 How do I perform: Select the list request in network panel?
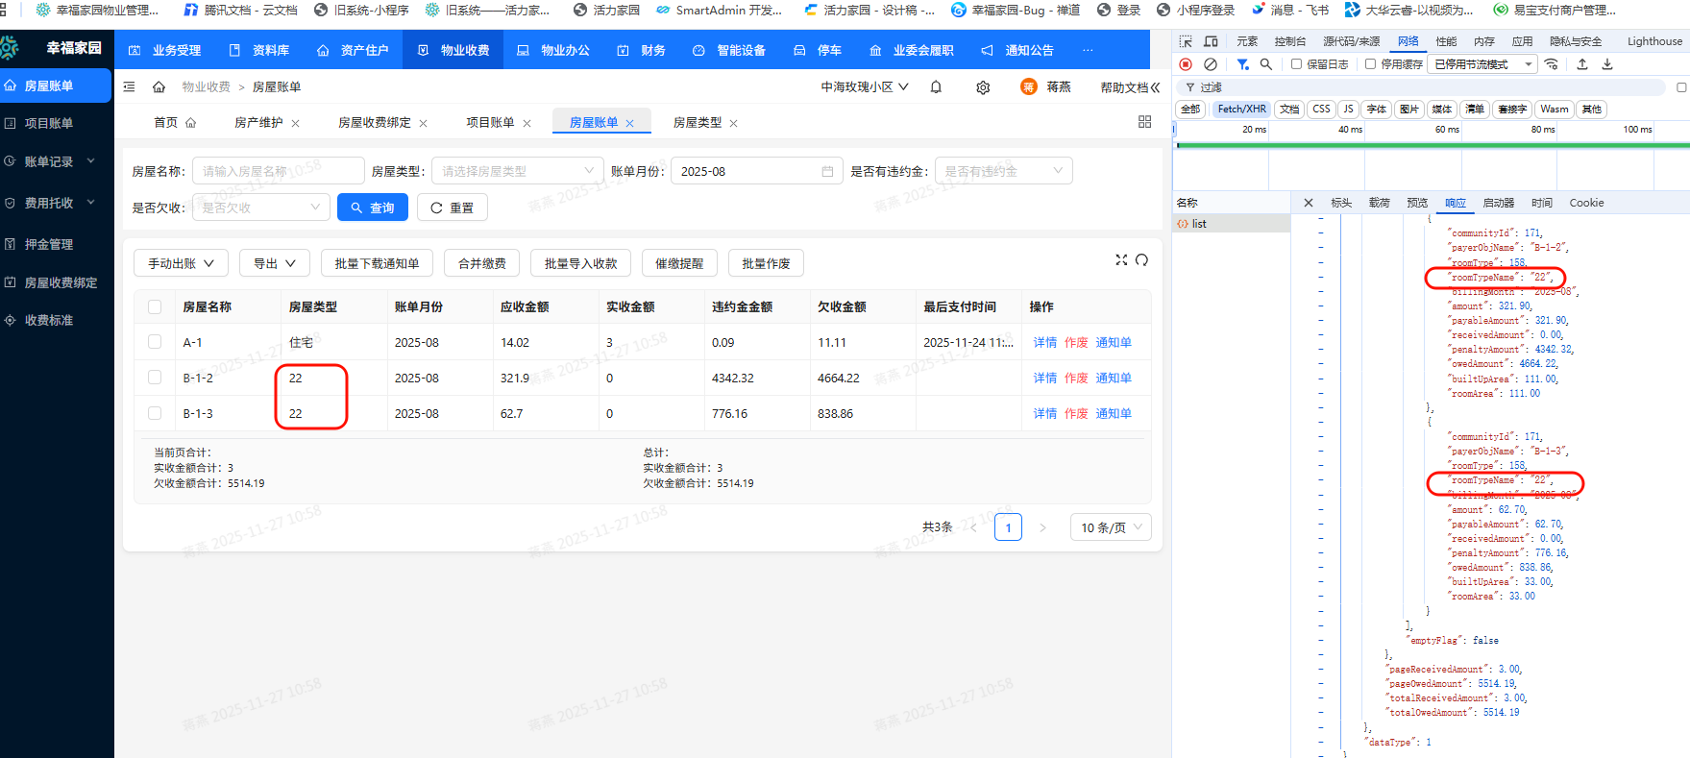[1232, 224]
